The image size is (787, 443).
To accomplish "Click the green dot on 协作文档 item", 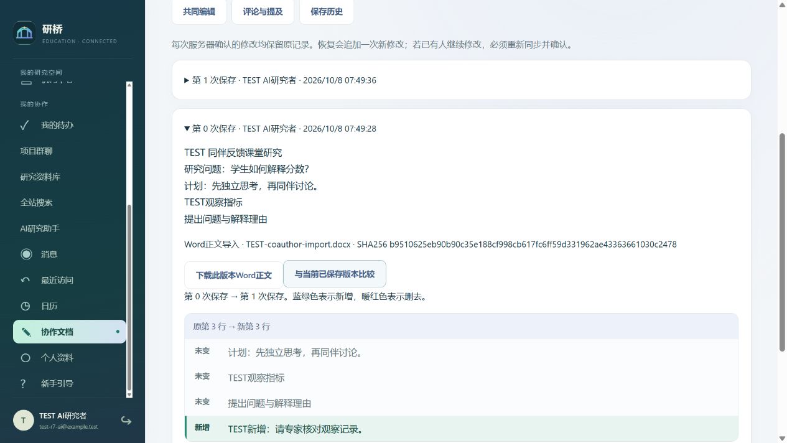I will (x=118, y=332).
